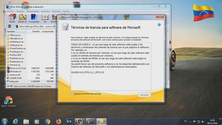Viewport: 222px width, 125px height.
Task: Click the Añadir toolbar icon in WinRAR
Action: click(12, 18)
